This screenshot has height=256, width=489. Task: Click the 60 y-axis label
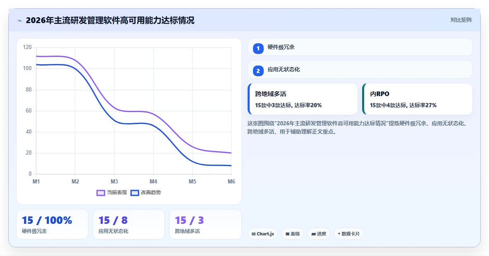29,111
